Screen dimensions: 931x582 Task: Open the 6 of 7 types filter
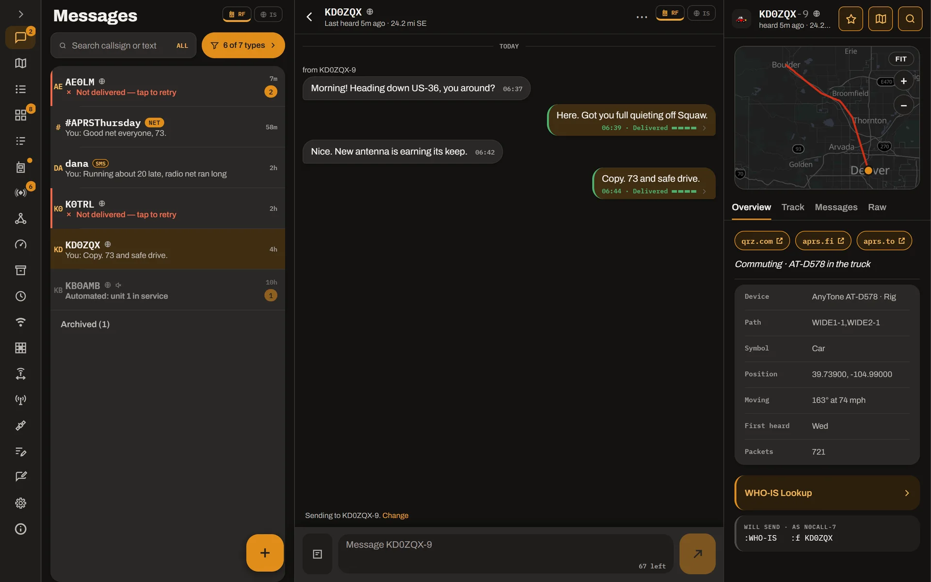[243, 45]
